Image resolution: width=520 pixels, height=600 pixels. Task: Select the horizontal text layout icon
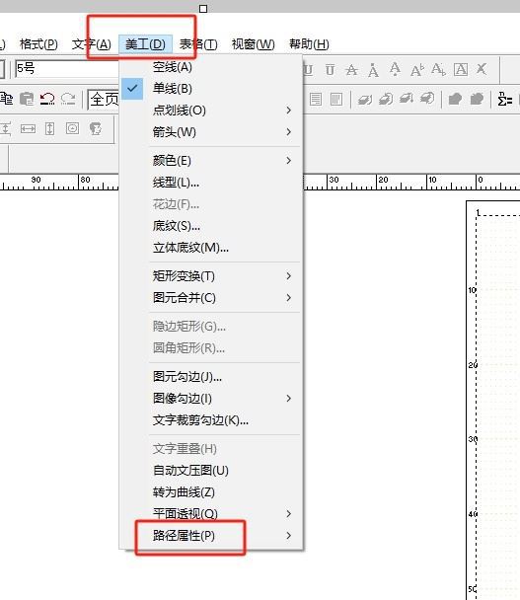(x=316, y=99)
